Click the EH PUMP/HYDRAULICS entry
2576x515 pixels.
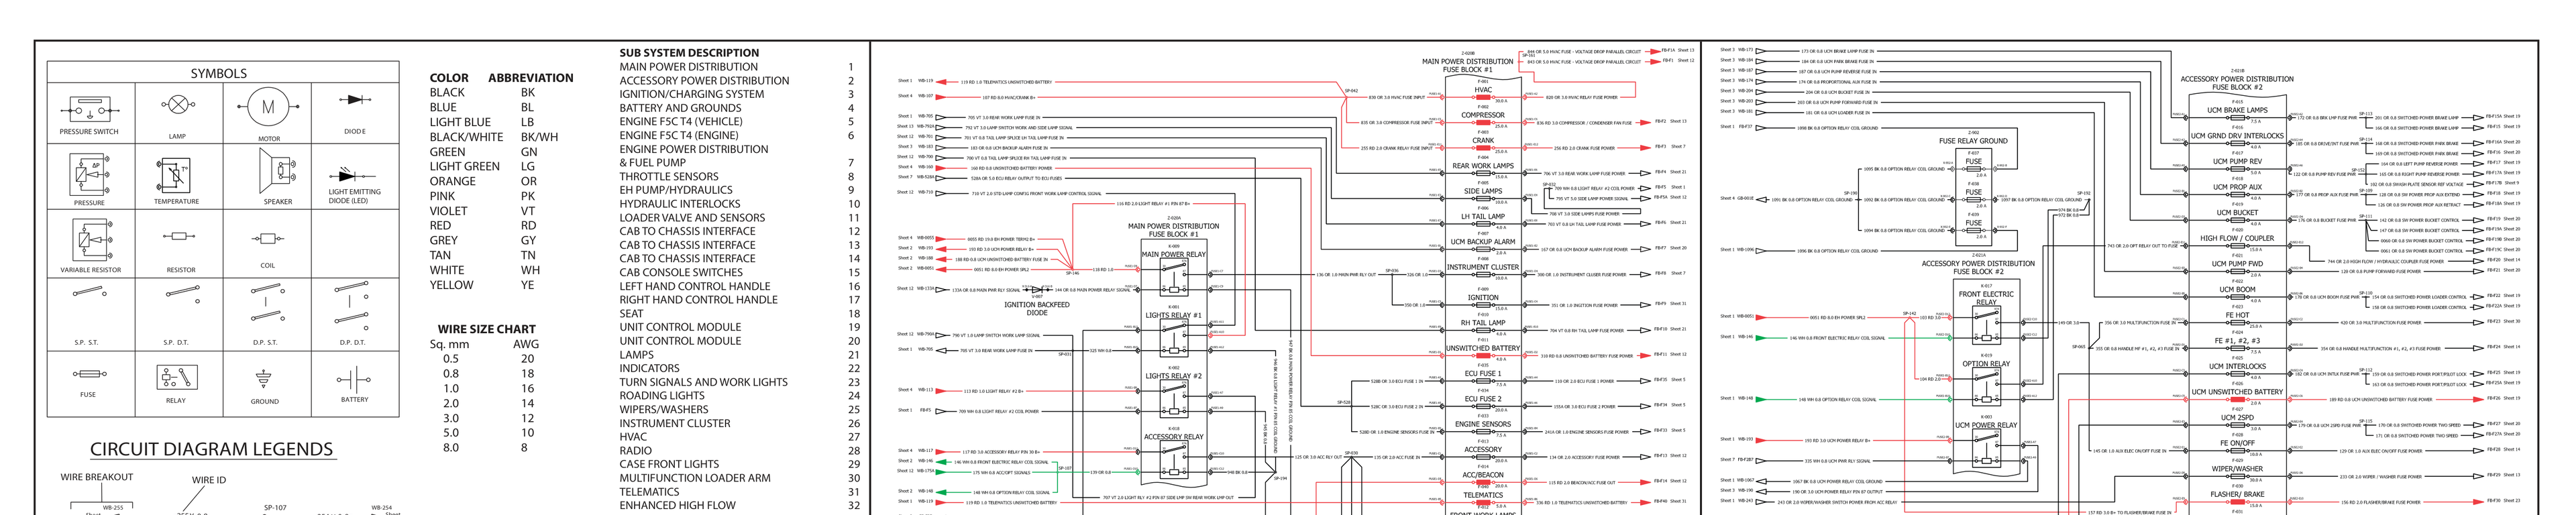(x=676, y=190)
